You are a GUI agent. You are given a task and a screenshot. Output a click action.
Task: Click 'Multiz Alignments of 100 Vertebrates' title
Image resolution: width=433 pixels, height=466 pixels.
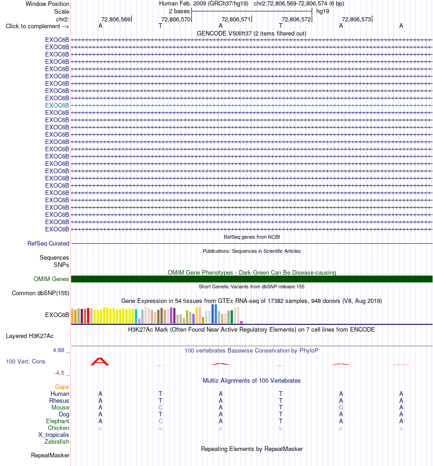point(252,381)
